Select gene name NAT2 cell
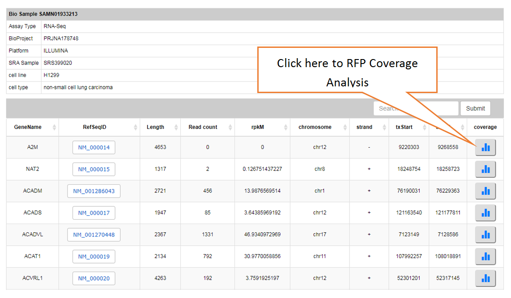511x298 pixels. 33,169
